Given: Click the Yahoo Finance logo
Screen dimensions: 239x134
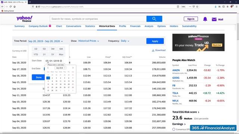Looking at the screenshot, I should click(24, 19).
